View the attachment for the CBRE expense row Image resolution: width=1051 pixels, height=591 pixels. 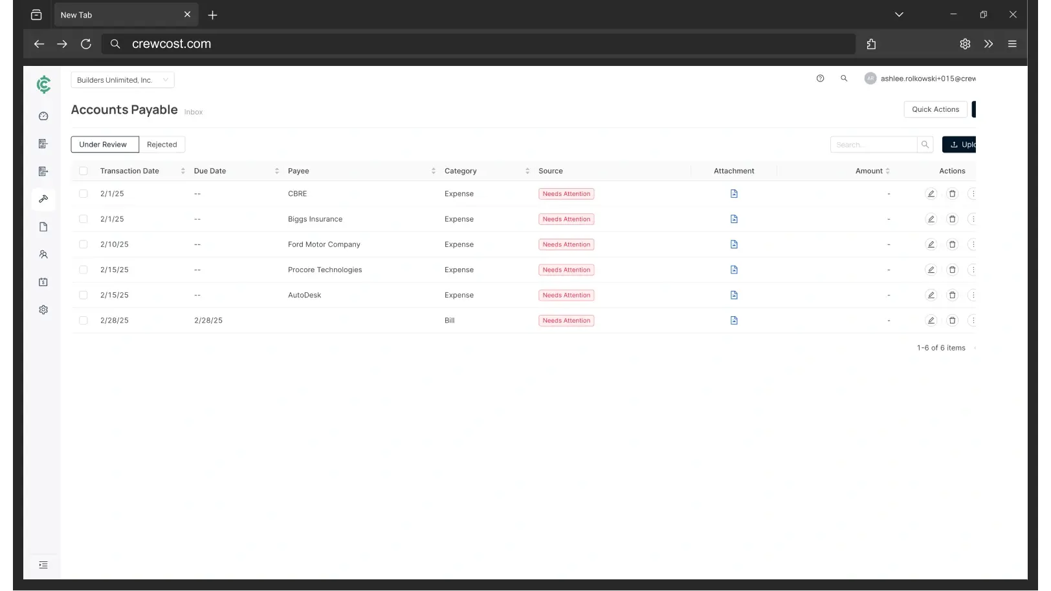click(x=733, y=193)
